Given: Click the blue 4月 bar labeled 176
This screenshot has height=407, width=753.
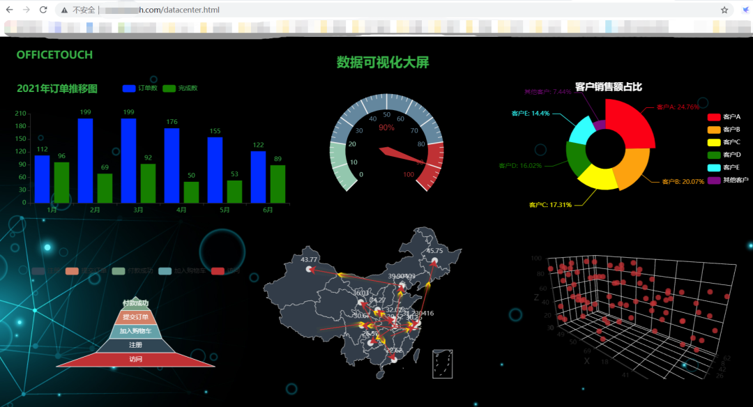Looking at the screenshot, I should (x=172, y=166).
